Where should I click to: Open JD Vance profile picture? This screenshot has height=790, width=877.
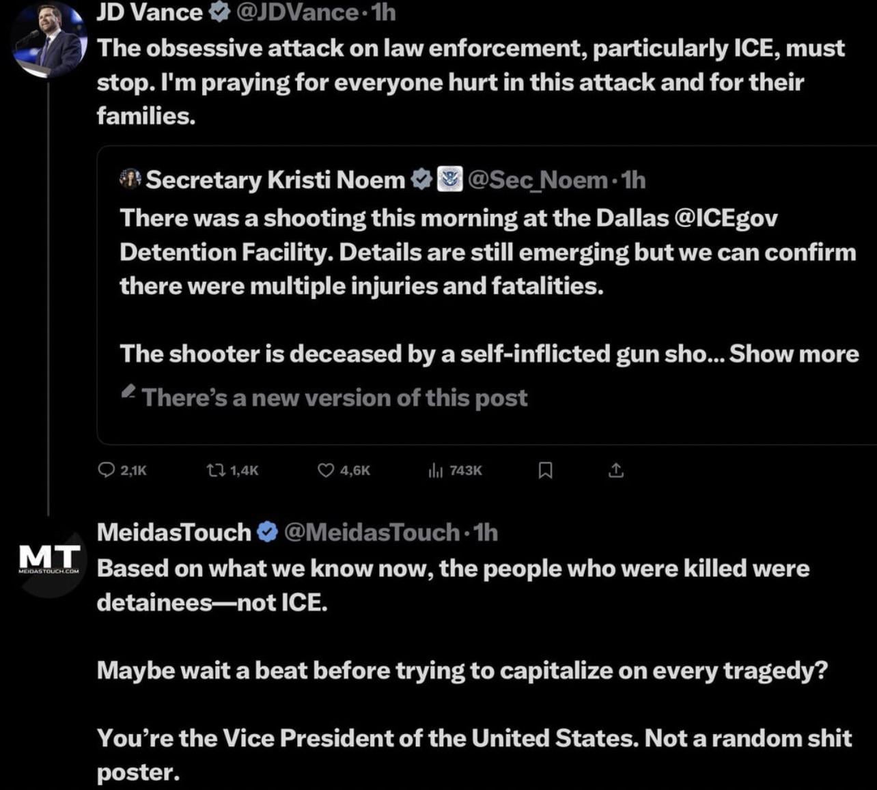point(50,40)
